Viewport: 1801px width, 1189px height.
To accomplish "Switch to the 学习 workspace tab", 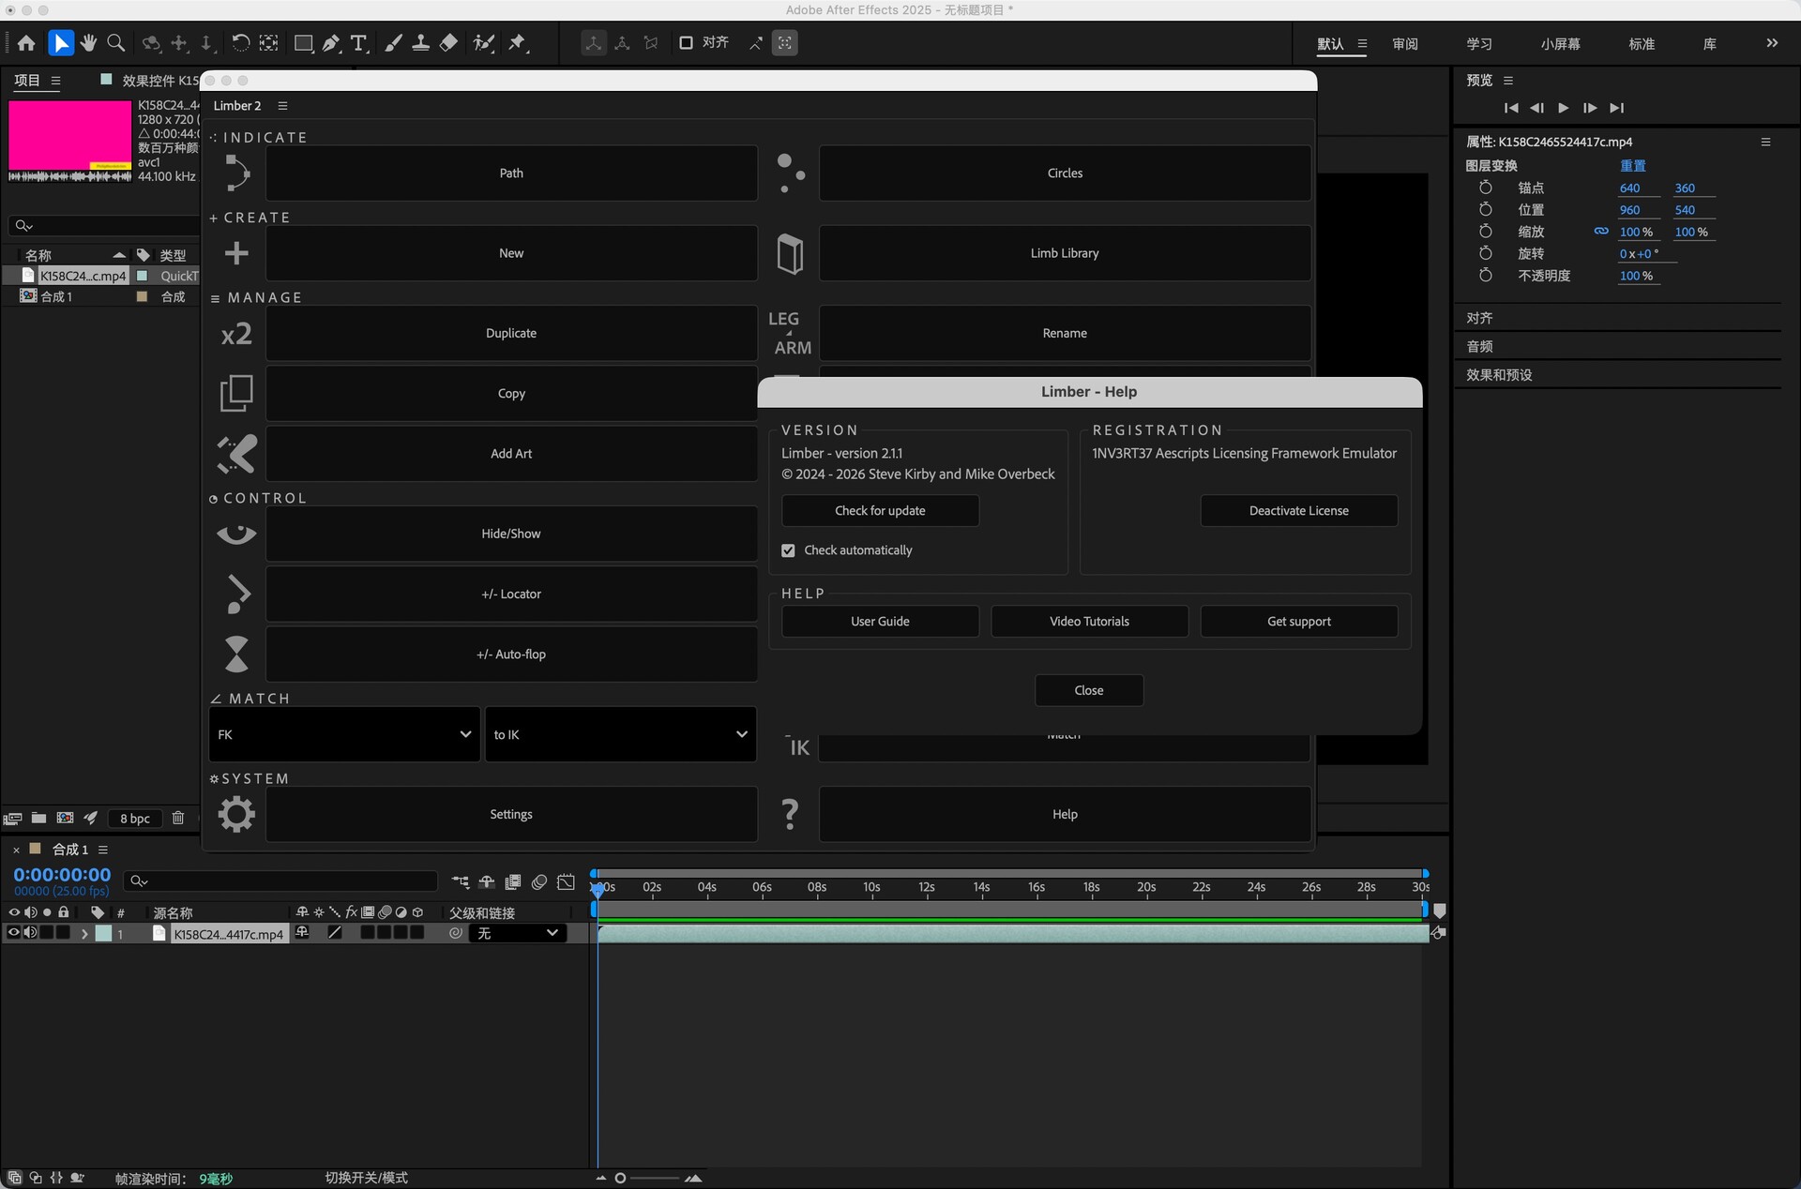I will (x=1478, y=44).
